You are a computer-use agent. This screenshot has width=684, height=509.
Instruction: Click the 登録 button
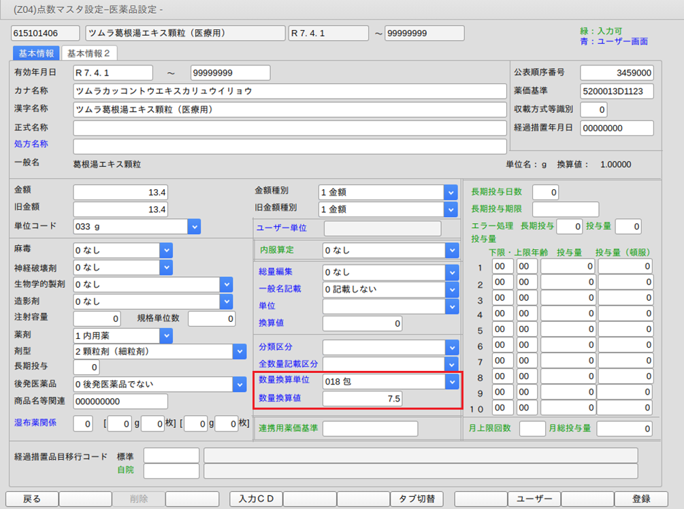pos(641,499)
